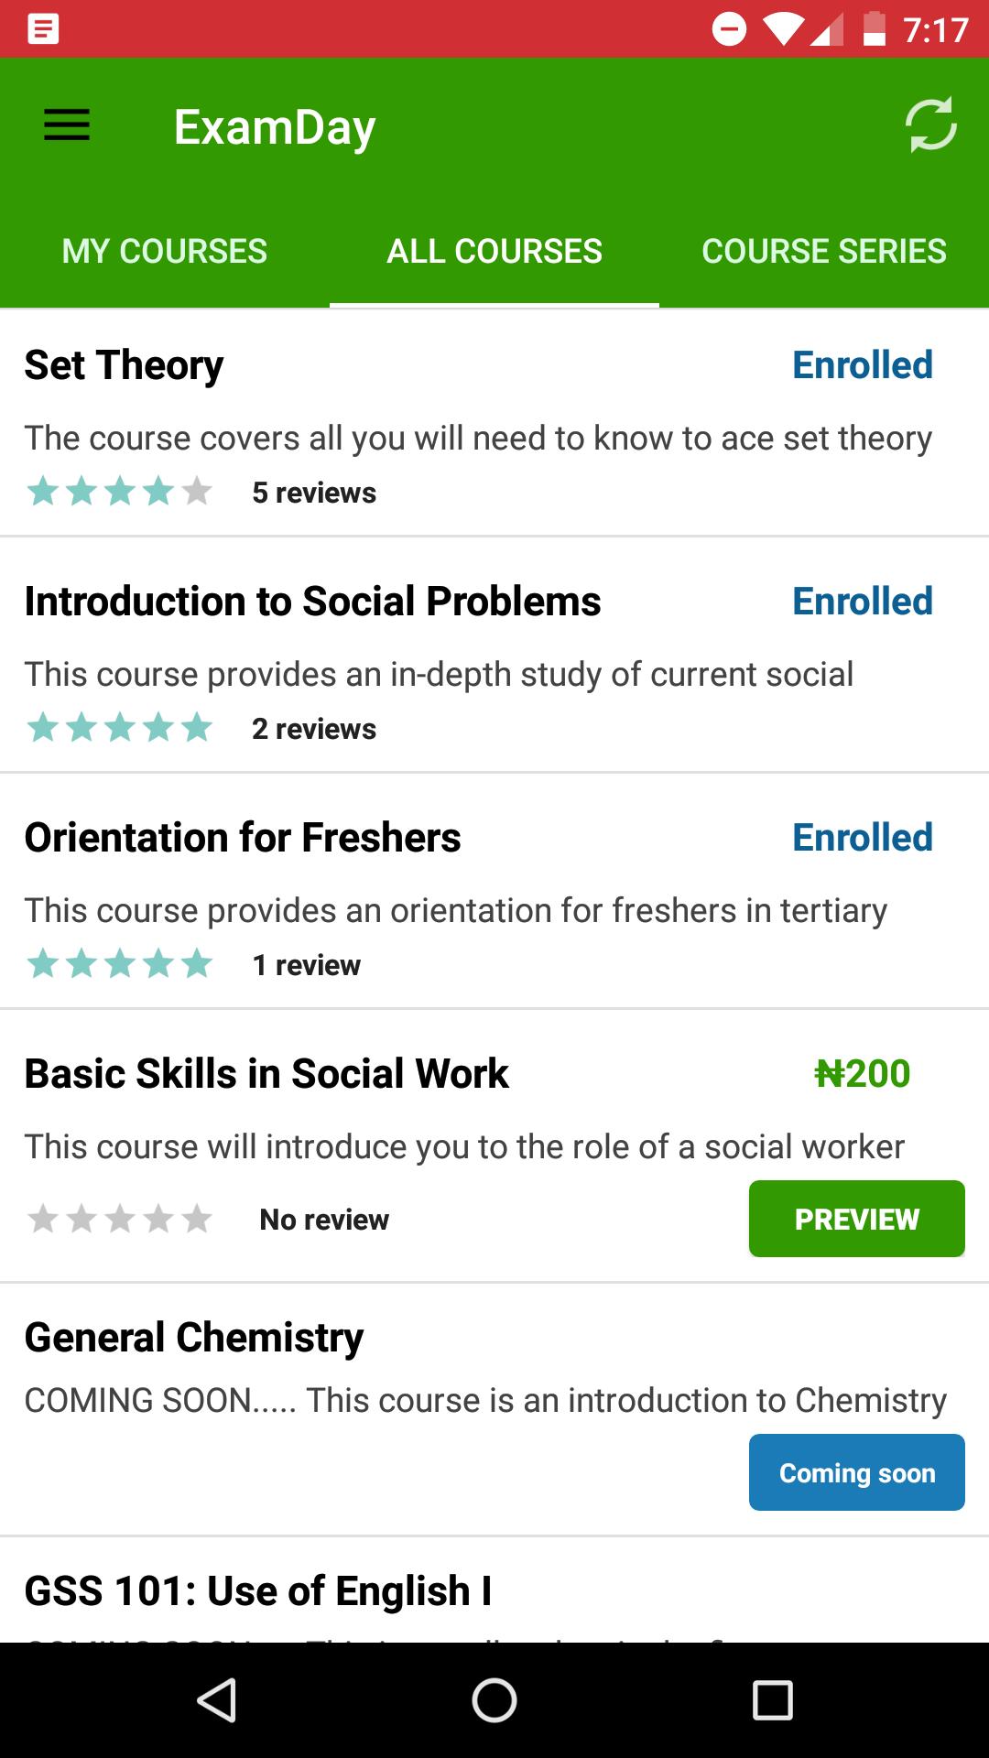Open the General Chemistry course entry

click(494, 1410)
